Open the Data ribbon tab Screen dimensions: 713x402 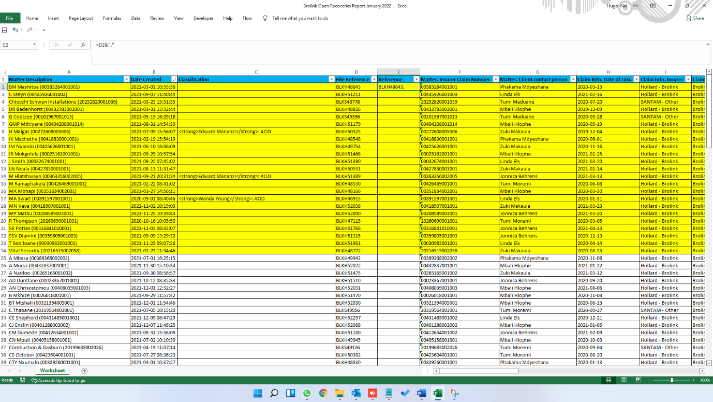click(136, 18)
